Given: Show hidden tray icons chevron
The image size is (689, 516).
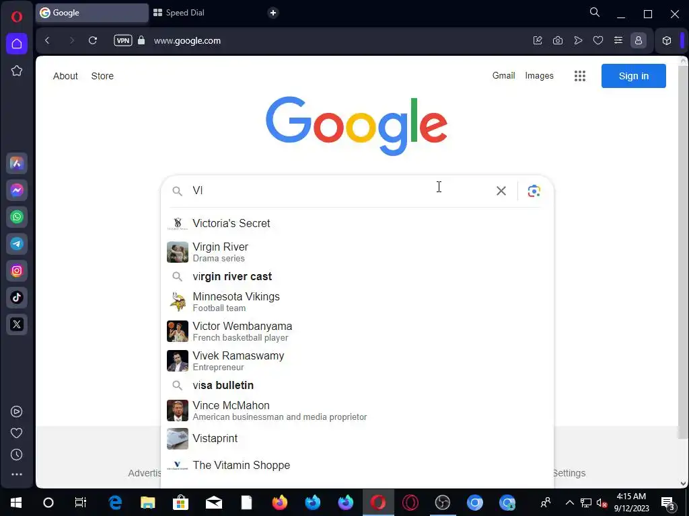Looking at the screenshot, I should (x=569, y=503).
